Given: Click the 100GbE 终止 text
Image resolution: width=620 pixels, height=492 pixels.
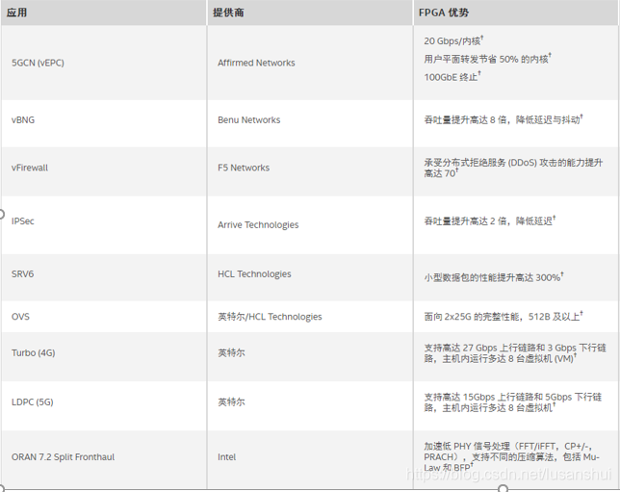Looking at the screenshot, I should (452, 77).
